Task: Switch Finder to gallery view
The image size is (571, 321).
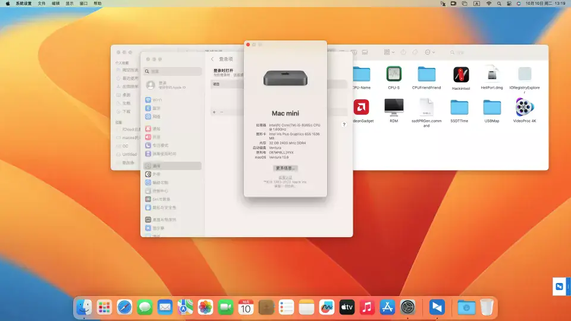Action: coord(365,52)
